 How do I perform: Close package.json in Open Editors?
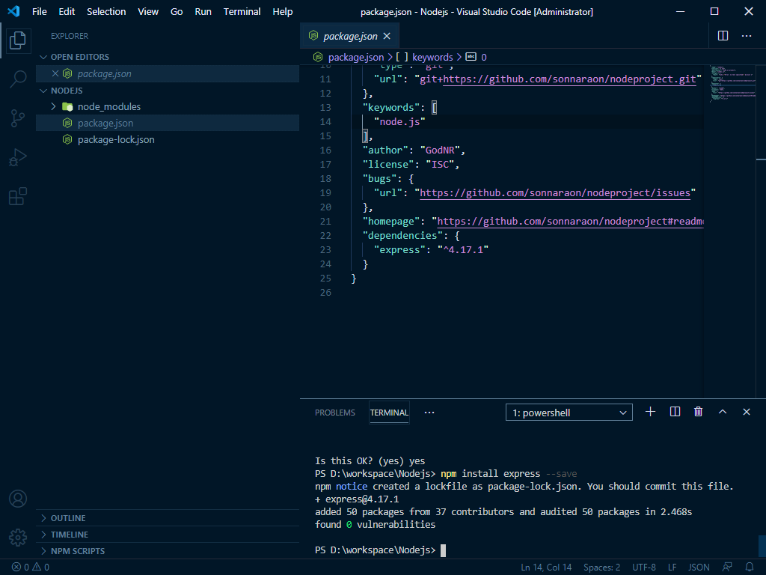tap(55, 73)
